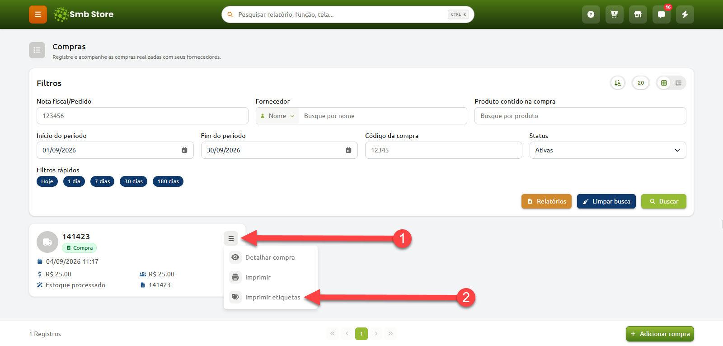Click the truck icon on purchase 141423
Image resolution: width=723 pixels, height=346 pixels.
click(x=47, y=242)
